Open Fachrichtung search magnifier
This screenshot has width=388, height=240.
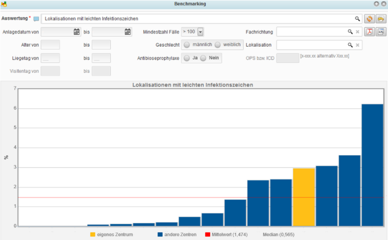(350, 32)
